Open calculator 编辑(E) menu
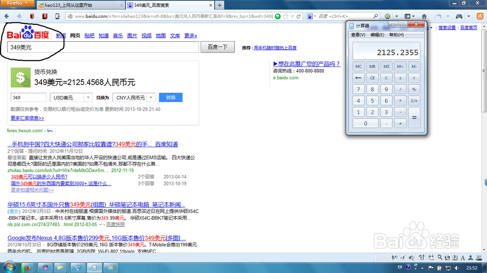Screen dimensions: 487x273 point(377,35)
